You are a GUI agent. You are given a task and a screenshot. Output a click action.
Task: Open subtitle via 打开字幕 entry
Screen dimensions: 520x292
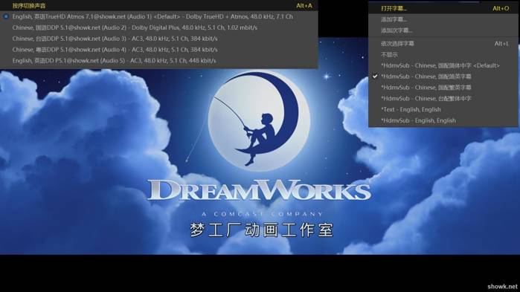[443, 8]
